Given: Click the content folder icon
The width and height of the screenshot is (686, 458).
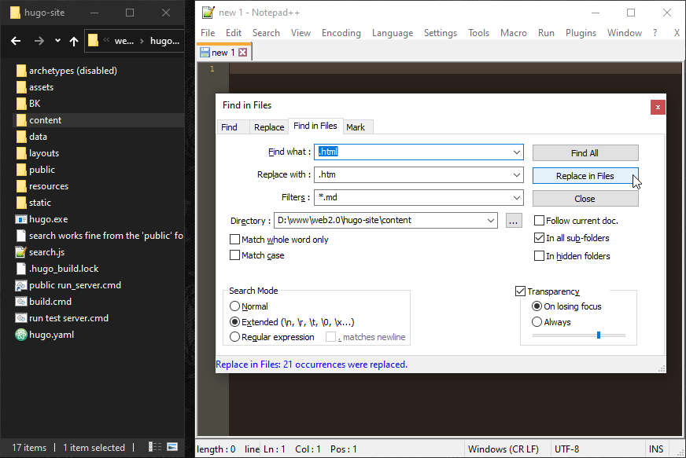Looking at the screenshot, I should click(21, 120).
